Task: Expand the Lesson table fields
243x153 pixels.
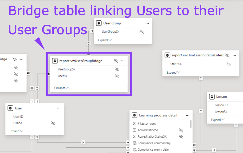Action: (x=218, y=120)
